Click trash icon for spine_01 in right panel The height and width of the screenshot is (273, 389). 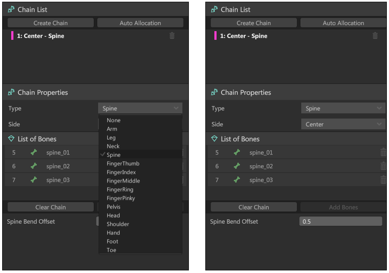pyautogui.click(x=383, y=152)
